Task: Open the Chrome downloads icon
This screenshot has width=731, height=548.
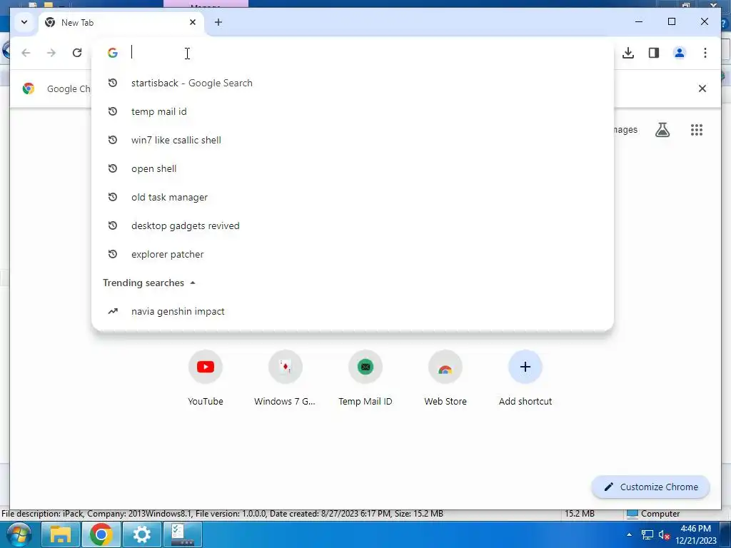Action: 628,53
